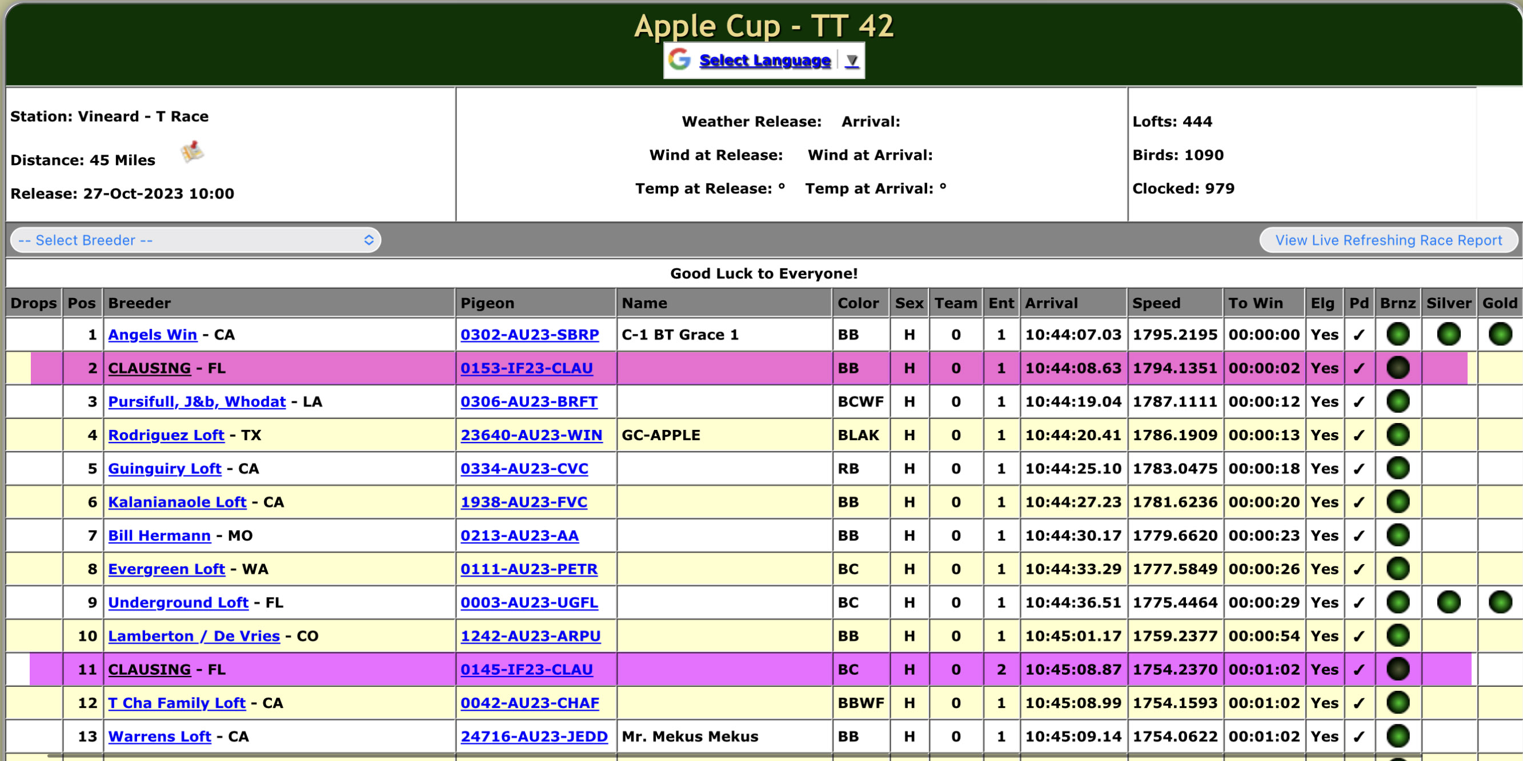This screenshot has width=1523, height=761.
Task: Click Gold indicator for Angels Win row
Action: click(x=1500, y=335)
